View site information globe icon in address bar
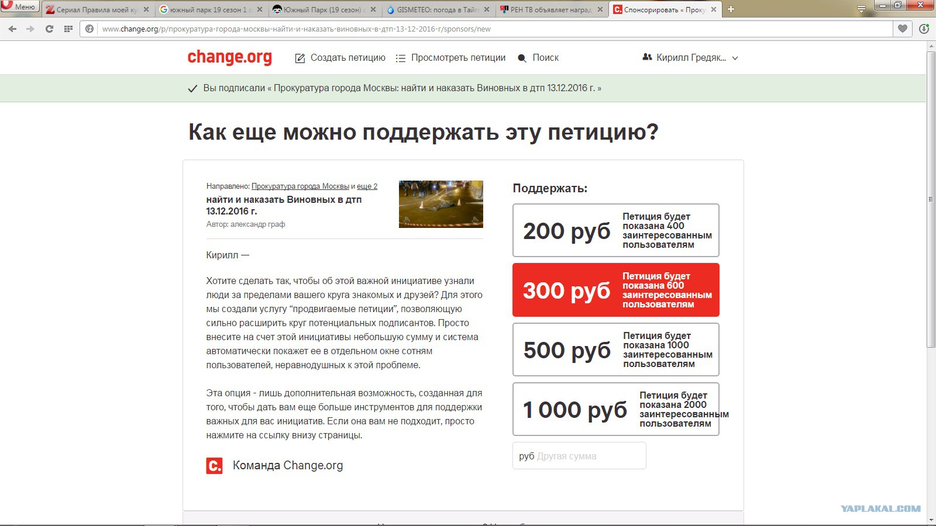 (90, 29)
